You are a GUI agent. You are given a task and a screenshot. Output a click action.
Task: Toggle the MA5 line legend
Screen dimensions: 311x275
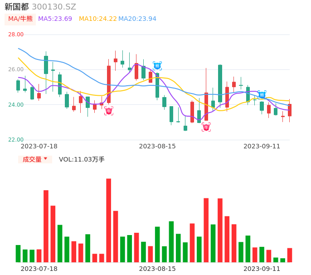[55, 19]
